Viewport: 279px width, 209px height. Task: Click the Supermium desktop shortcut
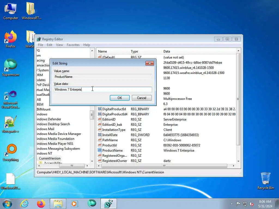pyautogui.click(x=11, y=68)
